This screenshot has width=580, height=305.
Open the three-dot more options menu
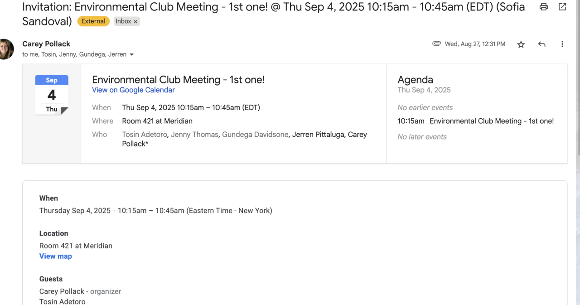[x=562, y=44]
